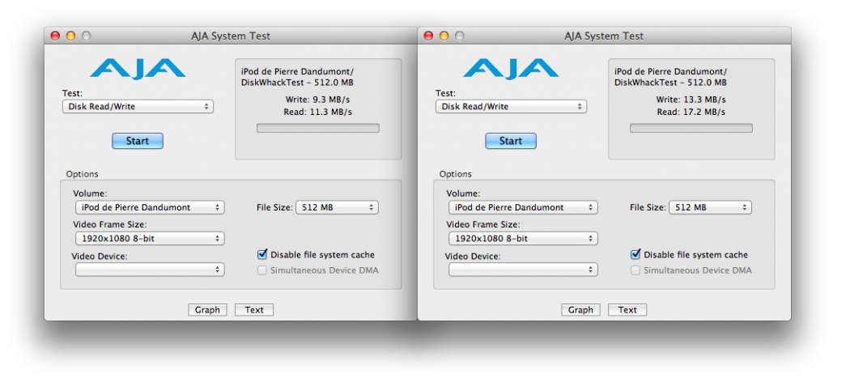The width and height of the screenshot is (850, 382).
Task: Click progress bar in right window
Action: [x=691, y=128]
